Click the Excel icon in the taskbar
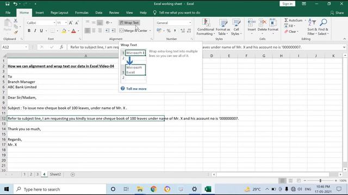 [x=208, y=189]
